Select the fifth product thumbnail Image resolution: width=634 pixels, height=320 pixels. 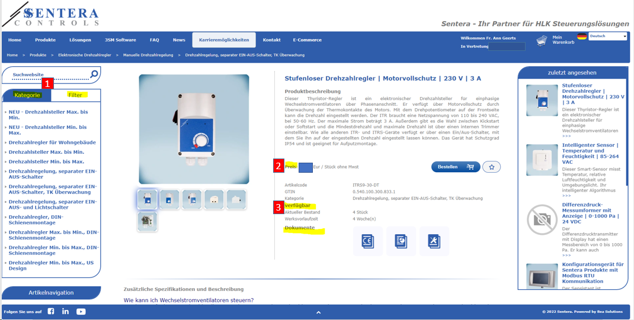click(236, 199)
